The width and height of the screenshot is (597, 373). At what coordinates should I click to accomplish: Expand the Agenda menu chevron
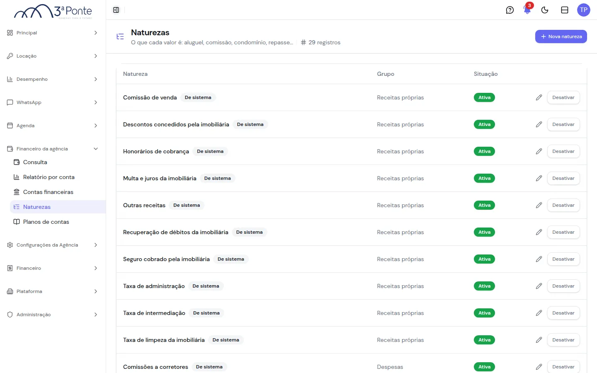[96, 126]
